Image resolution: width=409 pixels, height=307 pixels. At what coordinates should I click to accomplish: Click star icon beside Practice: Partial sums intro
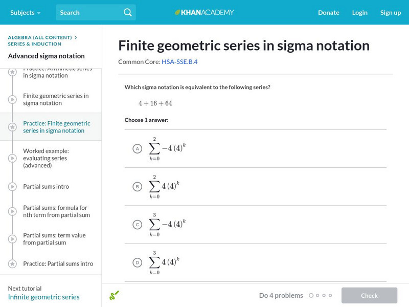pyautogui.click(x=12, y=264)
